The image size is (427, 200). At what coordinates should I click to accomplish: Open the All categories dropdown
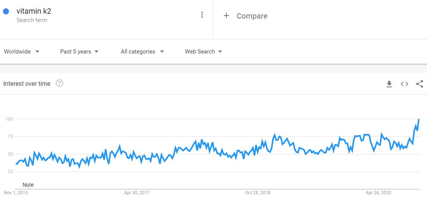click(143, 52)
